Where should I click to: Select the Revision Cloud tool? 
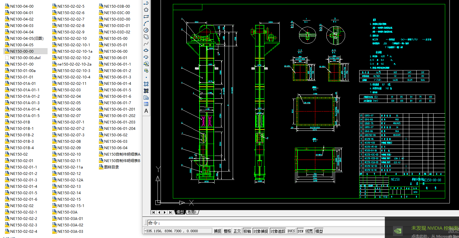[x=146, y=37]
